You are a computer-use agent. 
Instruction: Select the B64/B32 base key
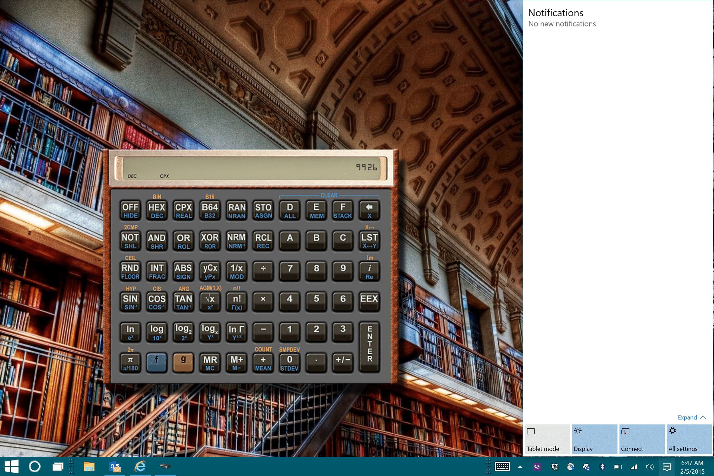coord(210,211)
